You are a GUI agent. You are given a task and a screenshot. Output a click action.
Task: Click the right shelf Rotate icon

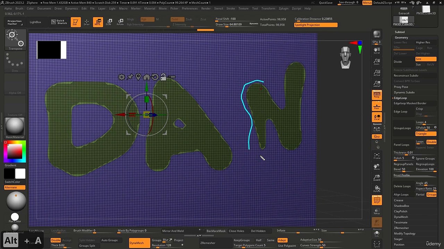tap(377, 189)
